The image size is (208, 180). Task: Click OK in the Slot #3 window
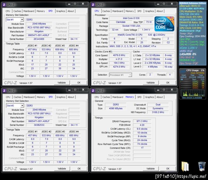pos(79,169)
